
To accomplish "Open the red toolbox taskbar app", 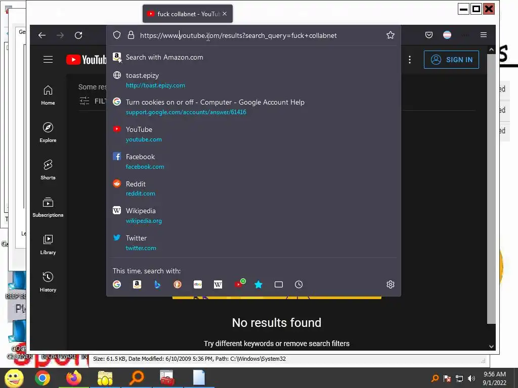I will [x=167, y=378].
